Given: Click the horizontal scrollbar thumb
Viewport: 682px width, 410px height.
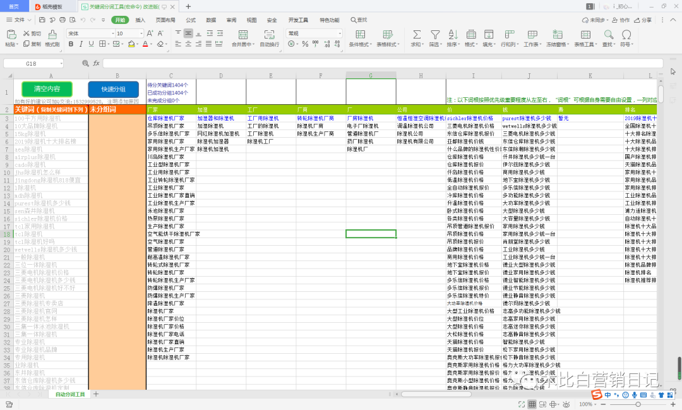Looking at the screenshot, I should pos(436,394).
